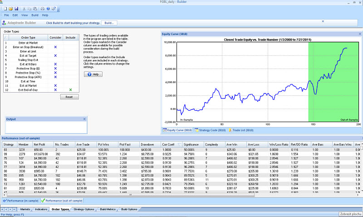Click the New file toolbar icon
Image resolution: width=363 pixels, height=217 pixels.
pyautogui.click(x=5, y=9)
